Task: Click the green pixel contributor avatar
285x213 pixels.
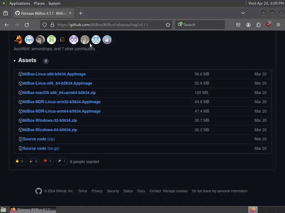Action: [51, 40]
